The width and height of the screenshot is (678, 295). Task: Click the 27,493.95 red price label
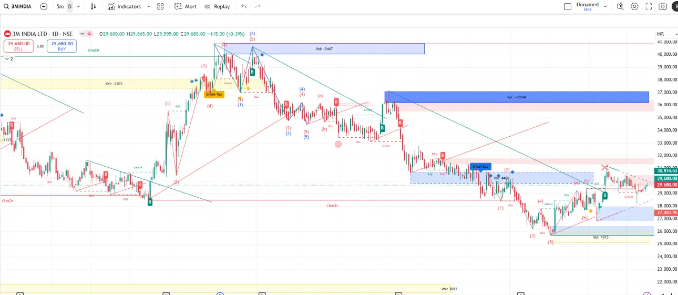(x=666, y=212)
